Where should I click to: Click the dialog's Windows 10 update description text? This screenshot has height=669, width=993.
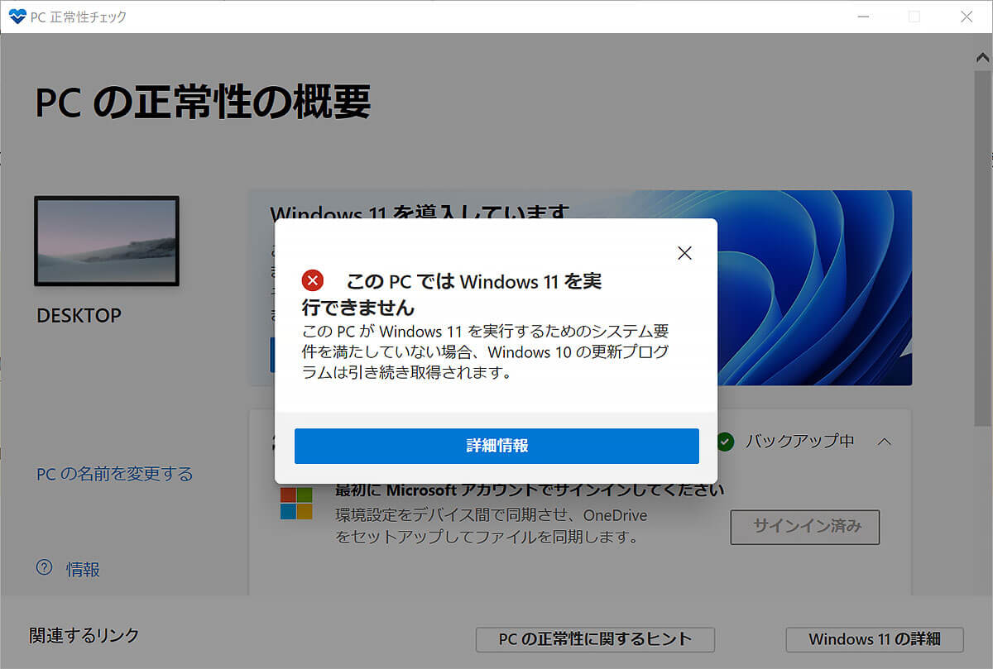(x=485, y=352)
